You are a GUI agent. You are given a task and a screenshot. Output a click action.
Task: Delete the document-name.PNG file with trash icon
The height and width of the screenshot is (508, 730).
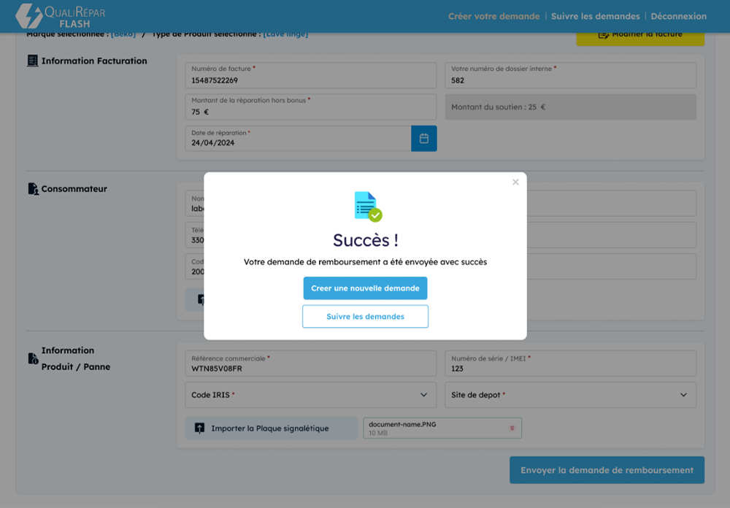coord(512,428)
